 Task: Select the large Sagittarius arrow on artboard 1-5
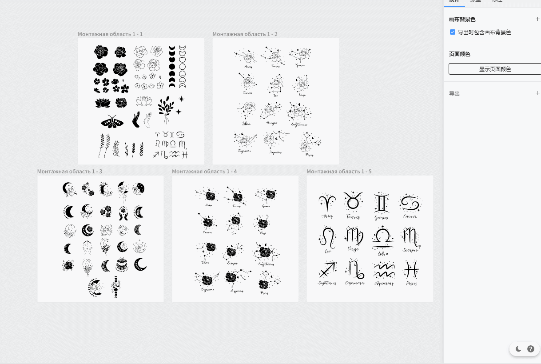point(327,270)
